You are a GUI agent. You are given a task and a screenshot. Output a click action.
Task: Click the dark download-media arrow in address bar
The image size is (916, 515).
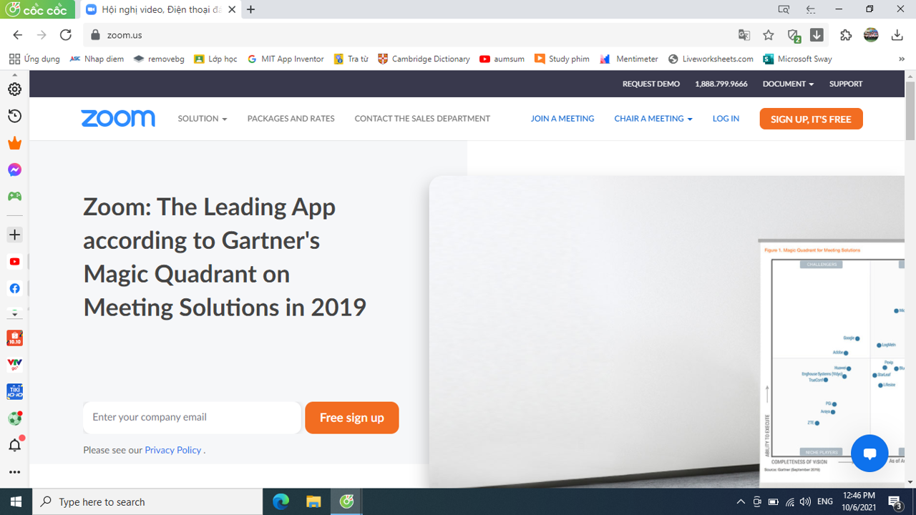point(817,35)
